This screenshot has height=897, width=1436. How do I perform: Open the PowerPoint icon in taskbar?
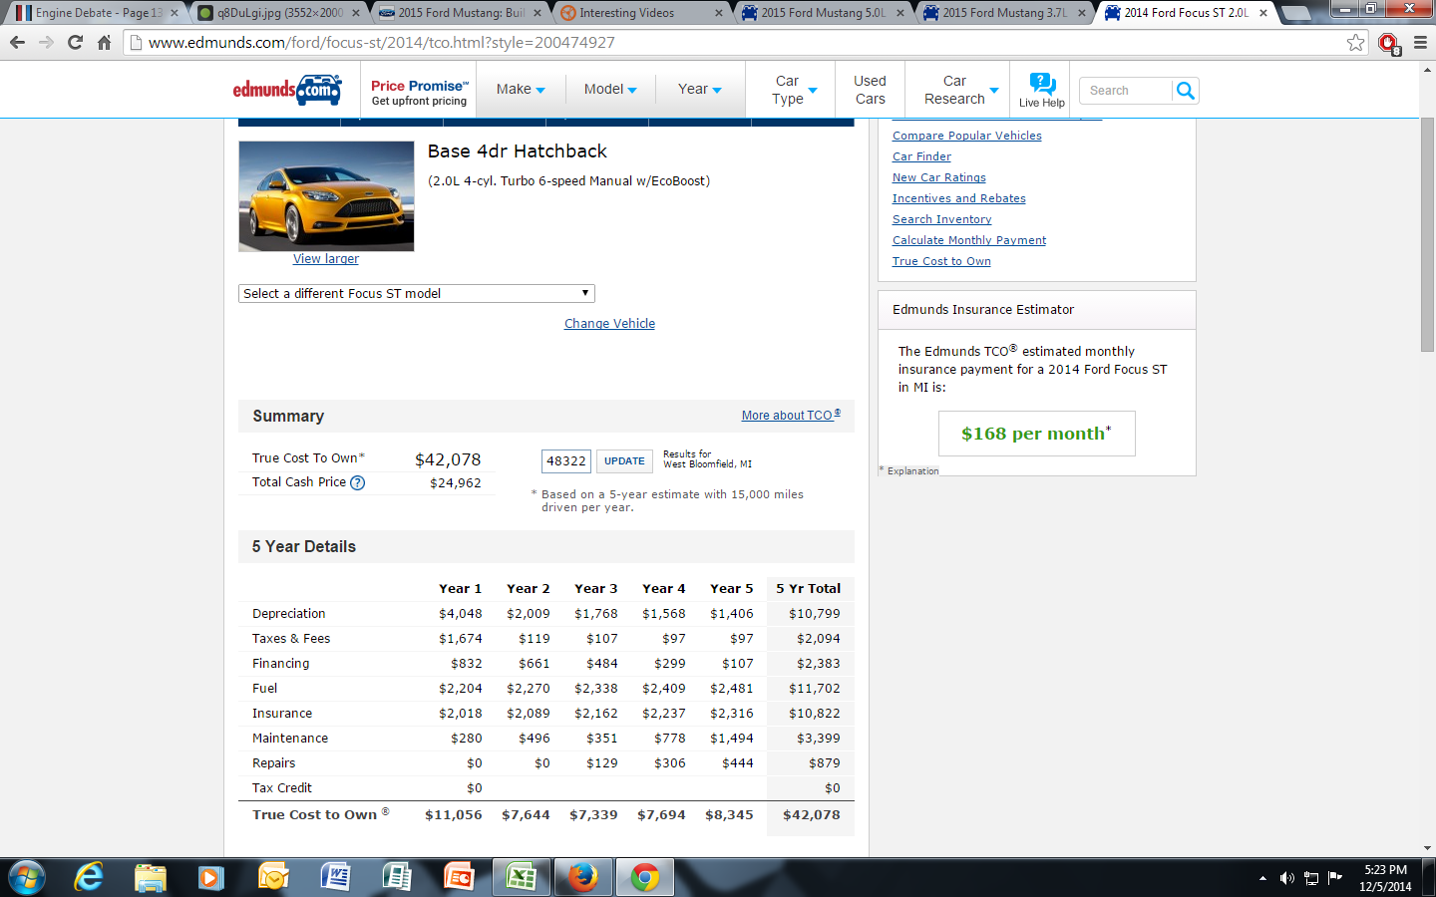459,877
